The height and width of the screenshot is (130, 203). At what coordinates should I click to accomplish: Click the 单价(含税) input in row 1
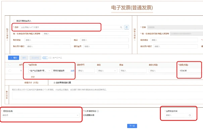[162, 71]
